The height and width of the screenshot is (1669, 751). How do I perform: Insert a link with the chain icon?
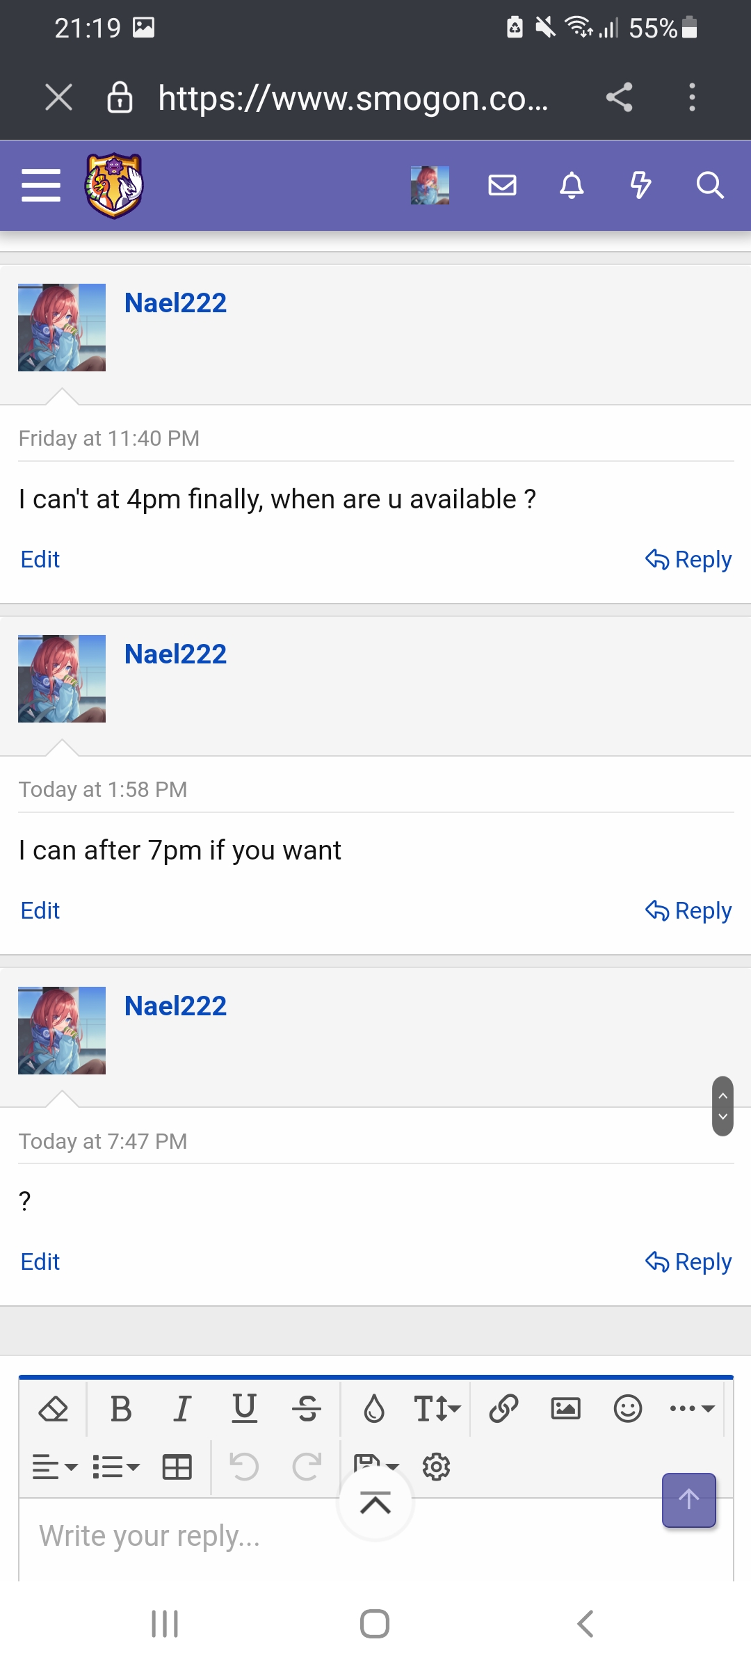pos(503,1409)
